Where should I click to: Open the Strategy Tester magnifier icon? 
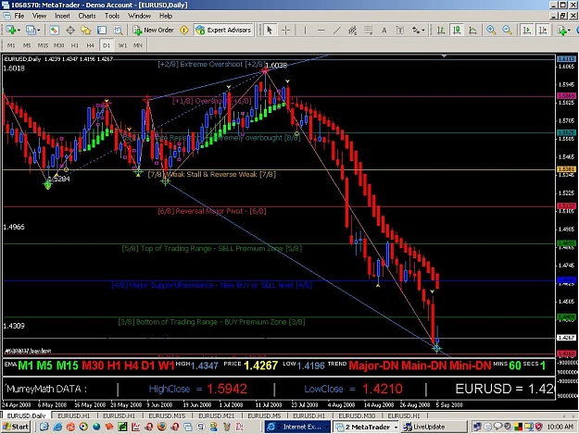118,31
